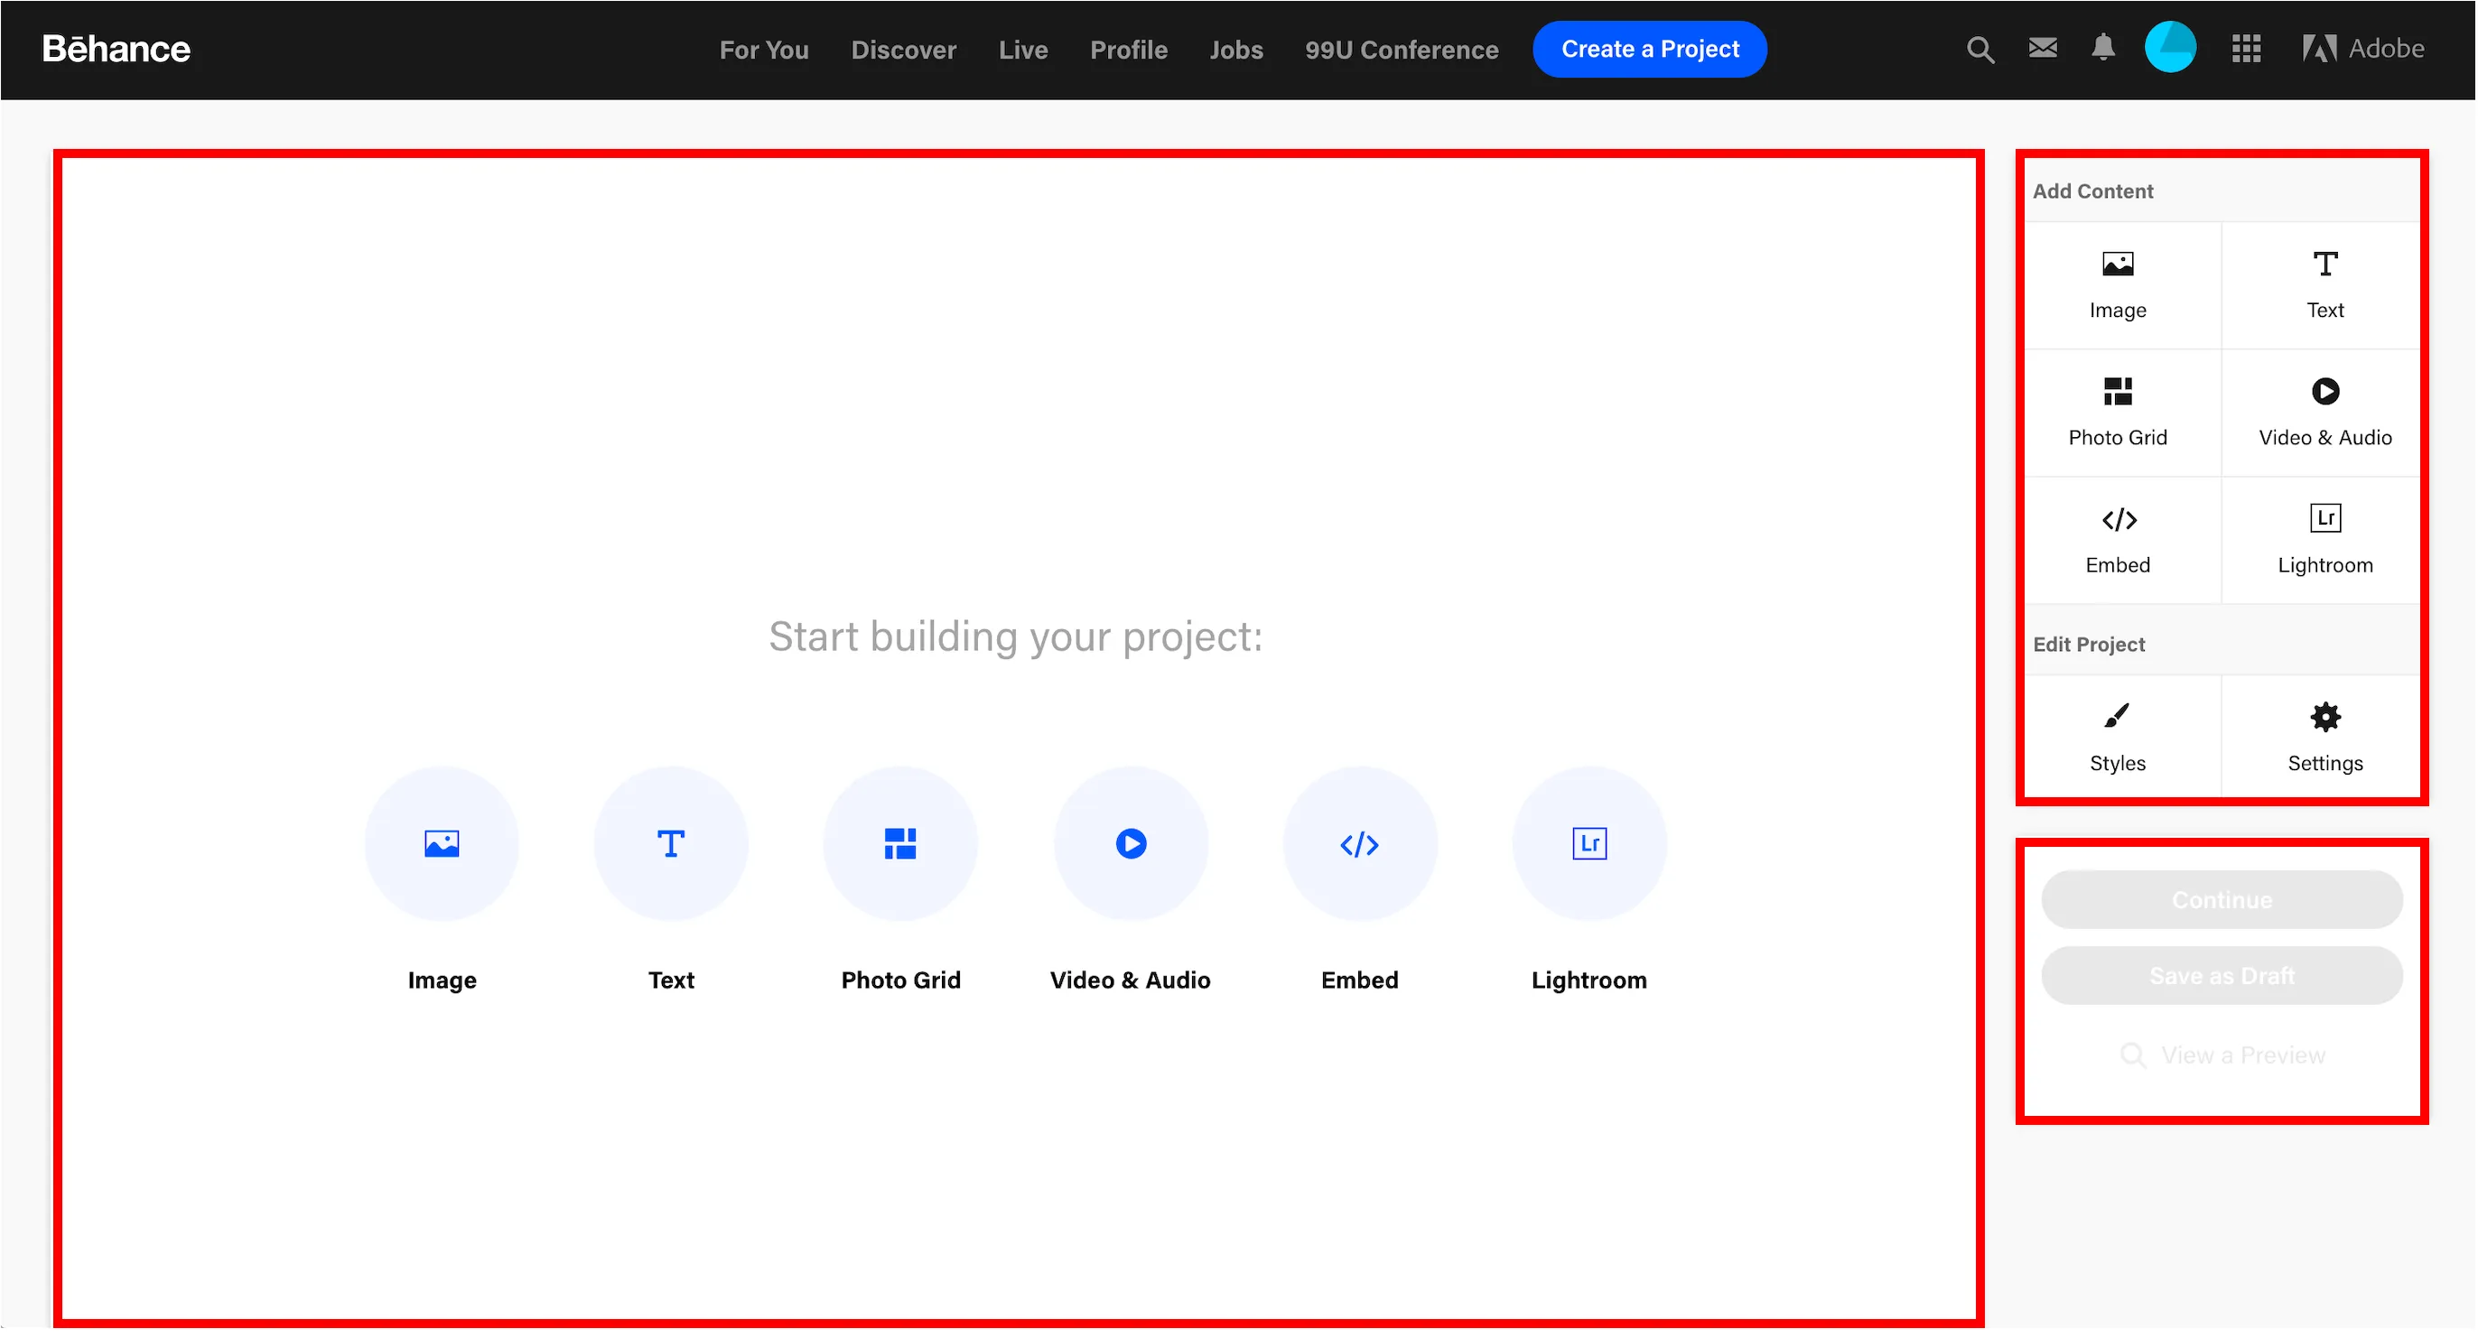
Task: Toggle the Adobe apps grid icon
Action: (2244, 48)
